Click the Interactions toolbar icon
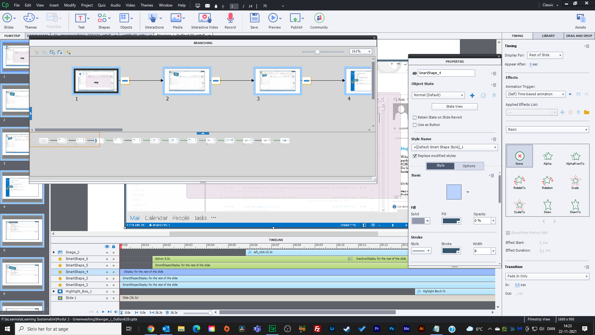This screenshot has width=595, height=335. click(x=152, y=18)
